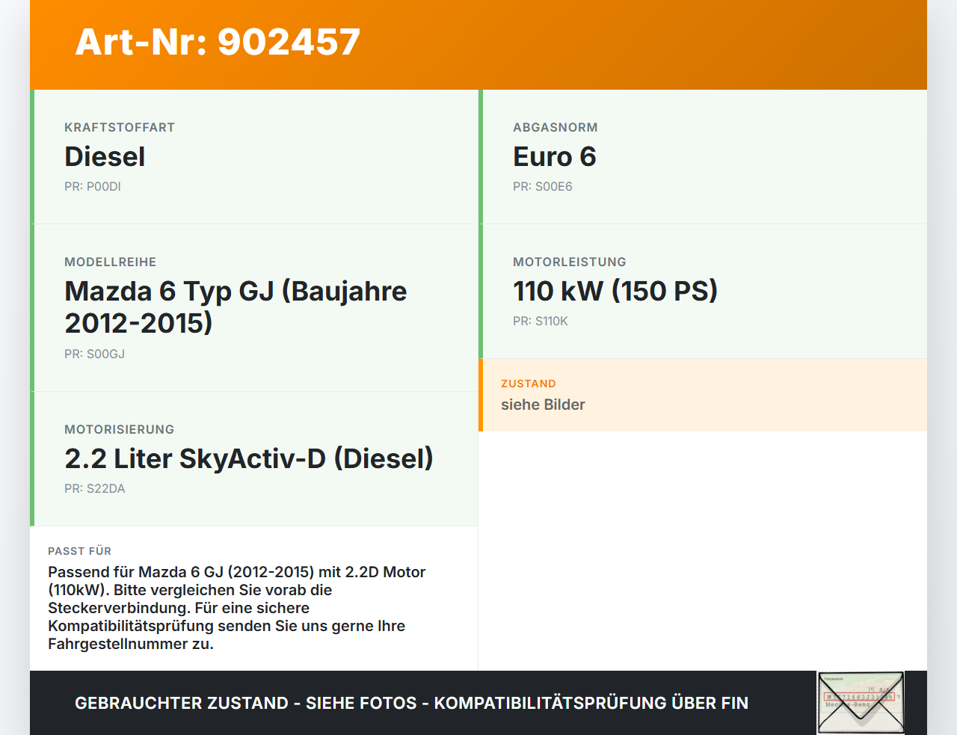
Task: Click PR code S22DA
Action: pyautogui.click(x=95, y=489)
